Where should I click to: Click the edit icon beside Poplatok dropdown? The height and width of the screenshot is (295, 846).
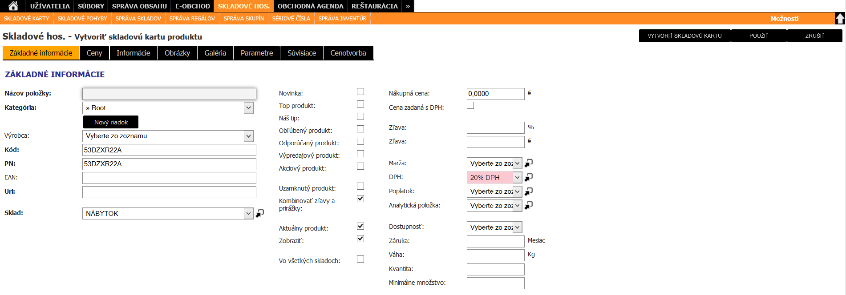pos(528,191)
